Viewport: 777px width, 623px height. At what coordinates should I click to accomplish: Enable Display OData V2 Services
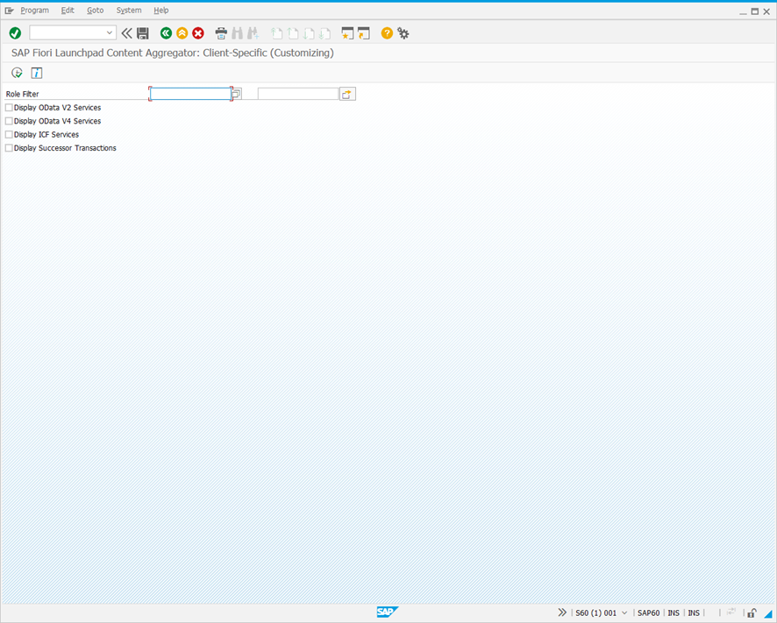[x=8, y=107]
